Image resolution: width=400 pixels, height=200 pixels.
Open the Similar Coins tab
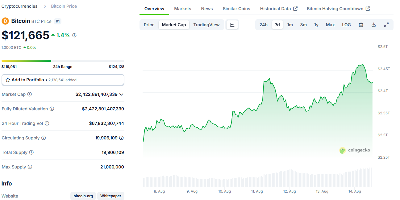pyautogui.click(x=236, y=9)
